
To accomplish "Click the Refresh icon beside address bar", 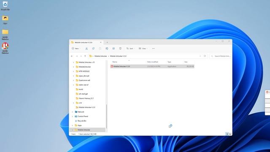I will (205, 56).
